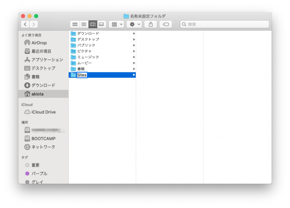The height and width of the screenshot is (208, 290).
Task: Open ネットワーク in the sidebar
Action: (x=43, y=147)
